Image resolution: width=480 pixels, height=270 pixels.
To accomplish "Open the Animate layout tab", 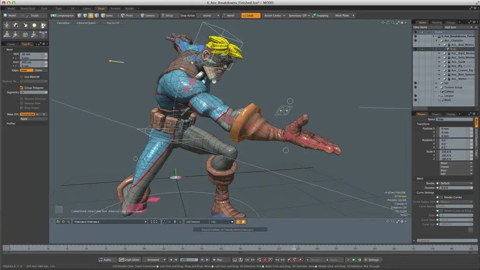I will [115, 9].
